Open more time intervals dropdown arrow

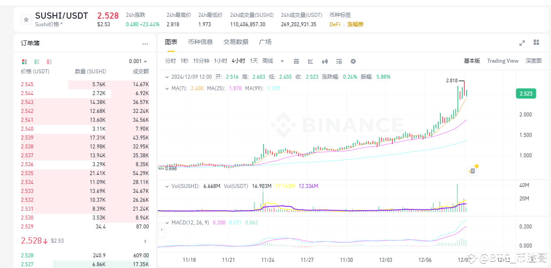[x=282, y=61]
